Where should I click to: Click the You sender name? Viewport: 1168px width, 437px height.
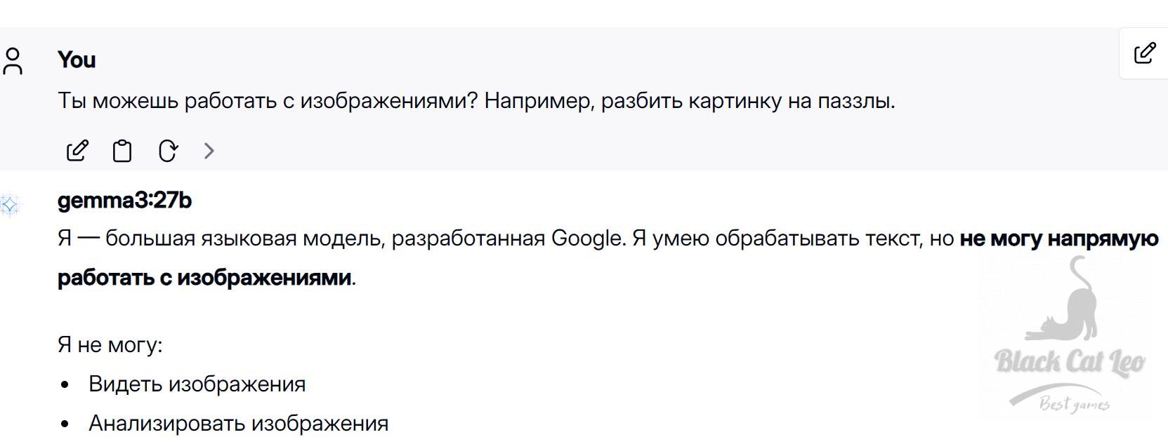click(x=77, y=60)
